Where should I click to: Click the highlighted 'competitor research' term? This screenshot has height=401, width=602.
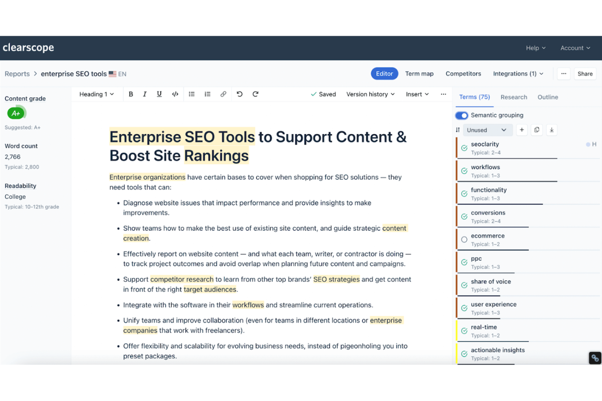click(182, 280)
